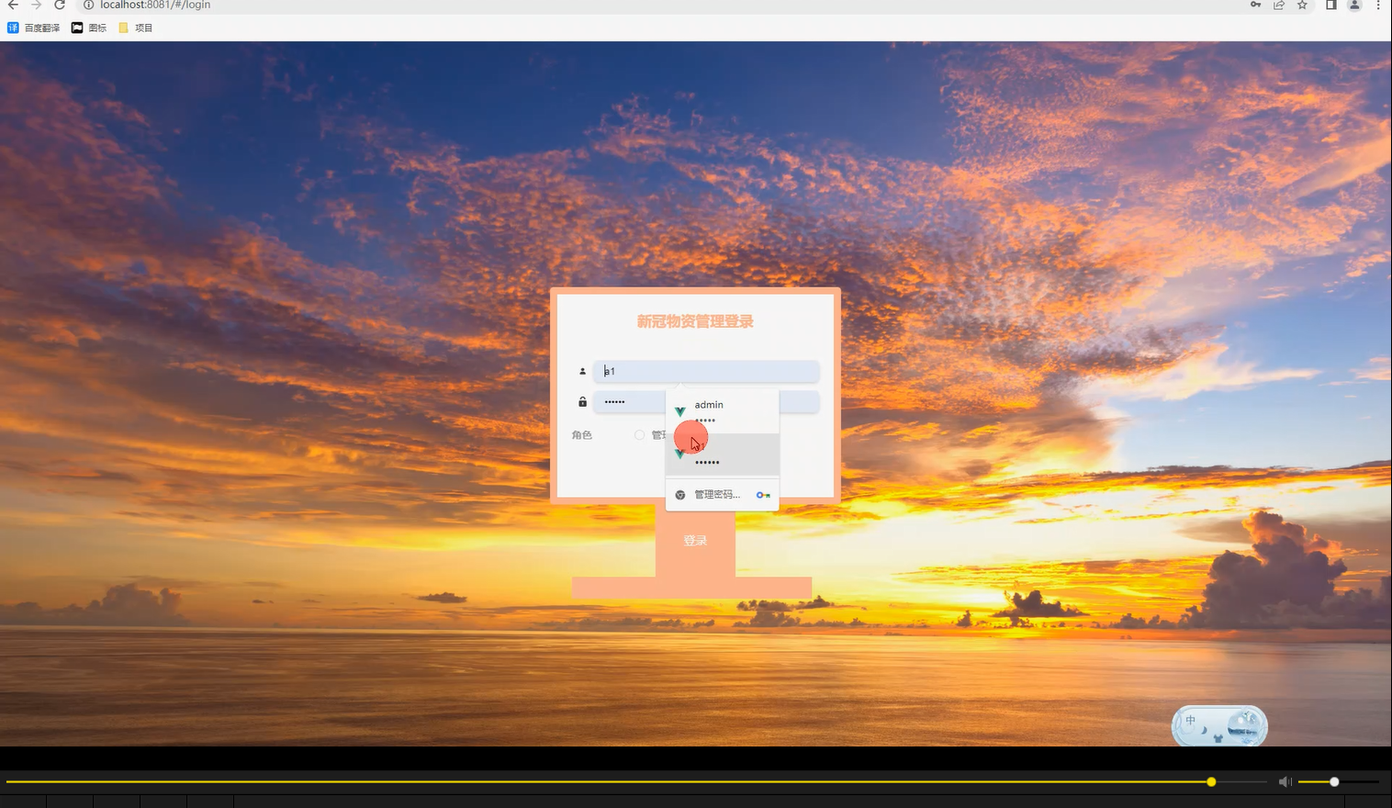Open 管理密码 in autofill popup
The image size is (1392, 808).
click(x=717, y=495)
